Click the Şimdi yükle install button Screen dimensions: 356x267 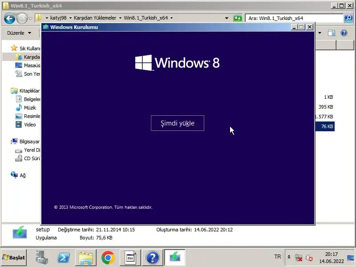click(x=177, y=123)
